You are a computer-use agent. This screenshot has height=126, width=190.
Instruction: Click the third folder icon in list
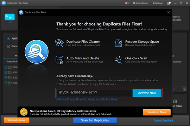point(10,77)
